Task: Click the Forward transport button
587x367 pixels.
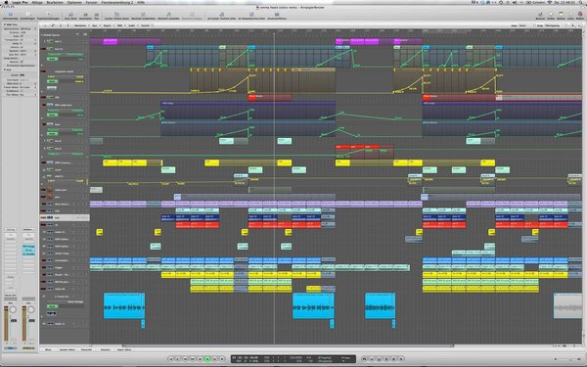Action: [x=193, y=359]
